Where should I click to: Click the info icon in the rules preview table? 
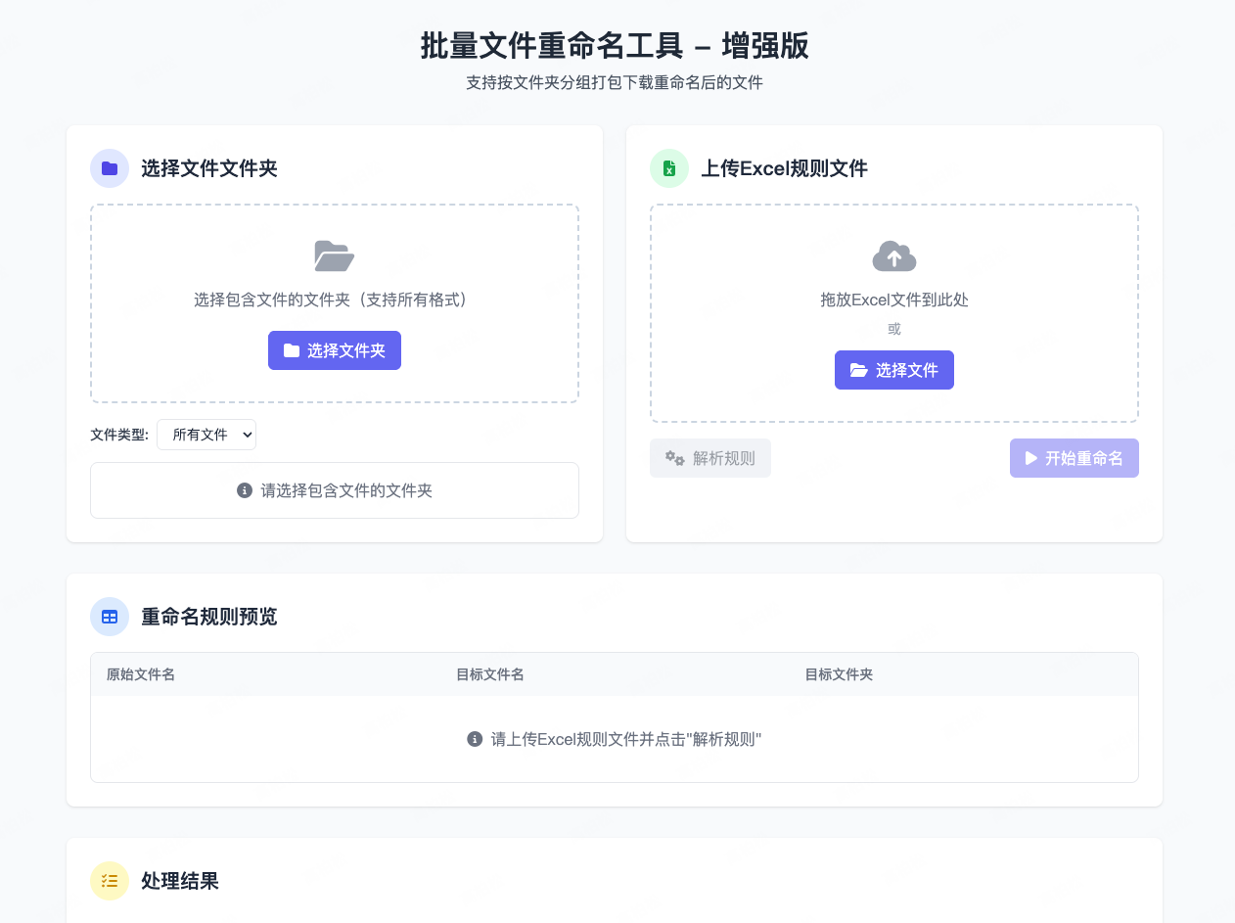pos(475,739)
